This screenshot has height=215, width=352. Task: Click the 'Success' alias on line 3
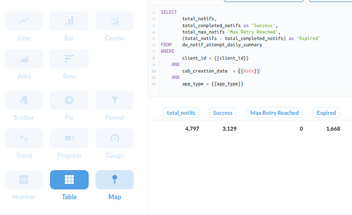tap(263, 25)
